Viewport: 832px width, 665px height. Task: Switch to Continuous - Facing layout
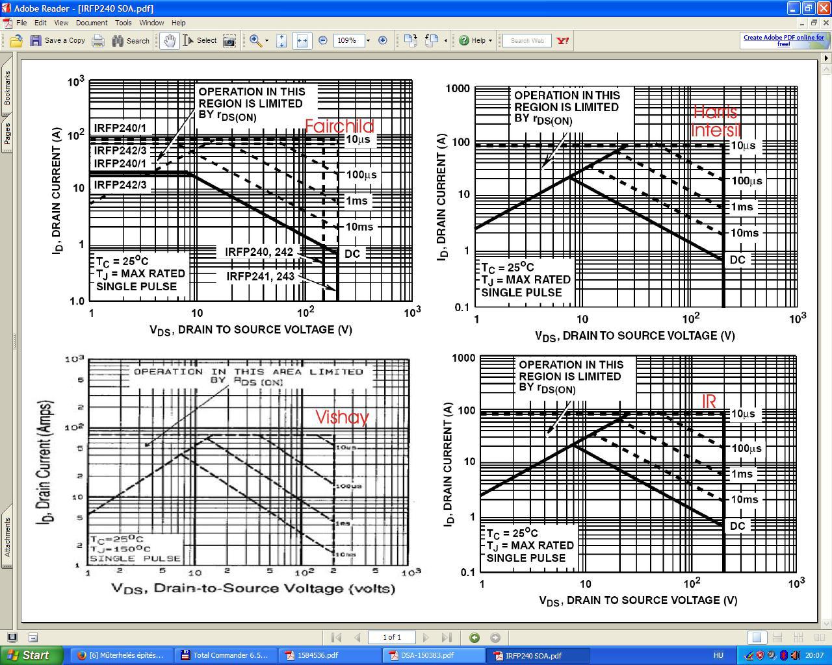[799, 638]
